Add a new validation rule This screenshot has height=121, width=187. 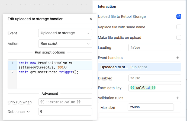pyautogui.click(x=178, y=98)
